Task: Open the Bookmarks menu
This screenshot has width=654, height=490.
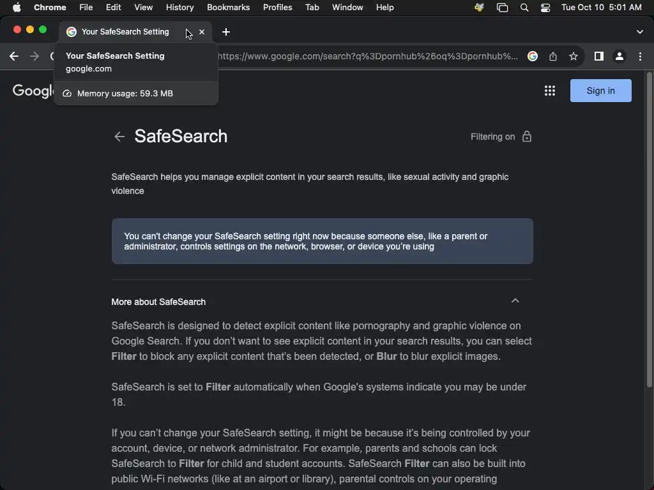Action: click(x=228, y=8)
